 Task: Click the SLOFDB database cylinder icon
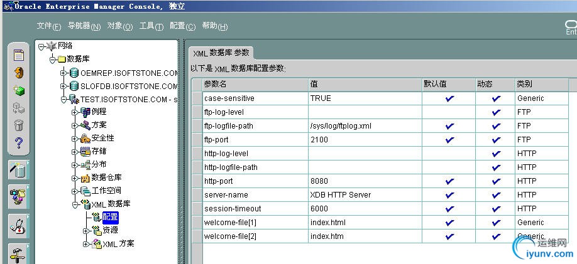tap(74, 86)
